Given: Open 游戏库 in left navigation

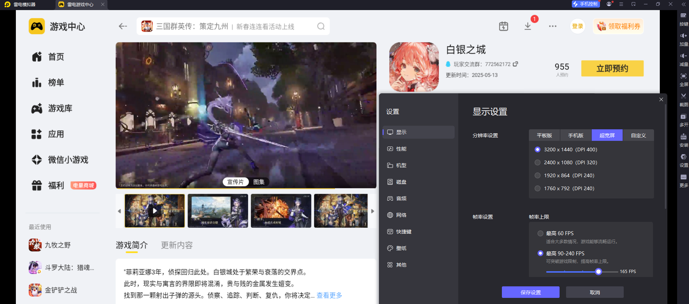Looking at the screenshot, I should [52, 108].
